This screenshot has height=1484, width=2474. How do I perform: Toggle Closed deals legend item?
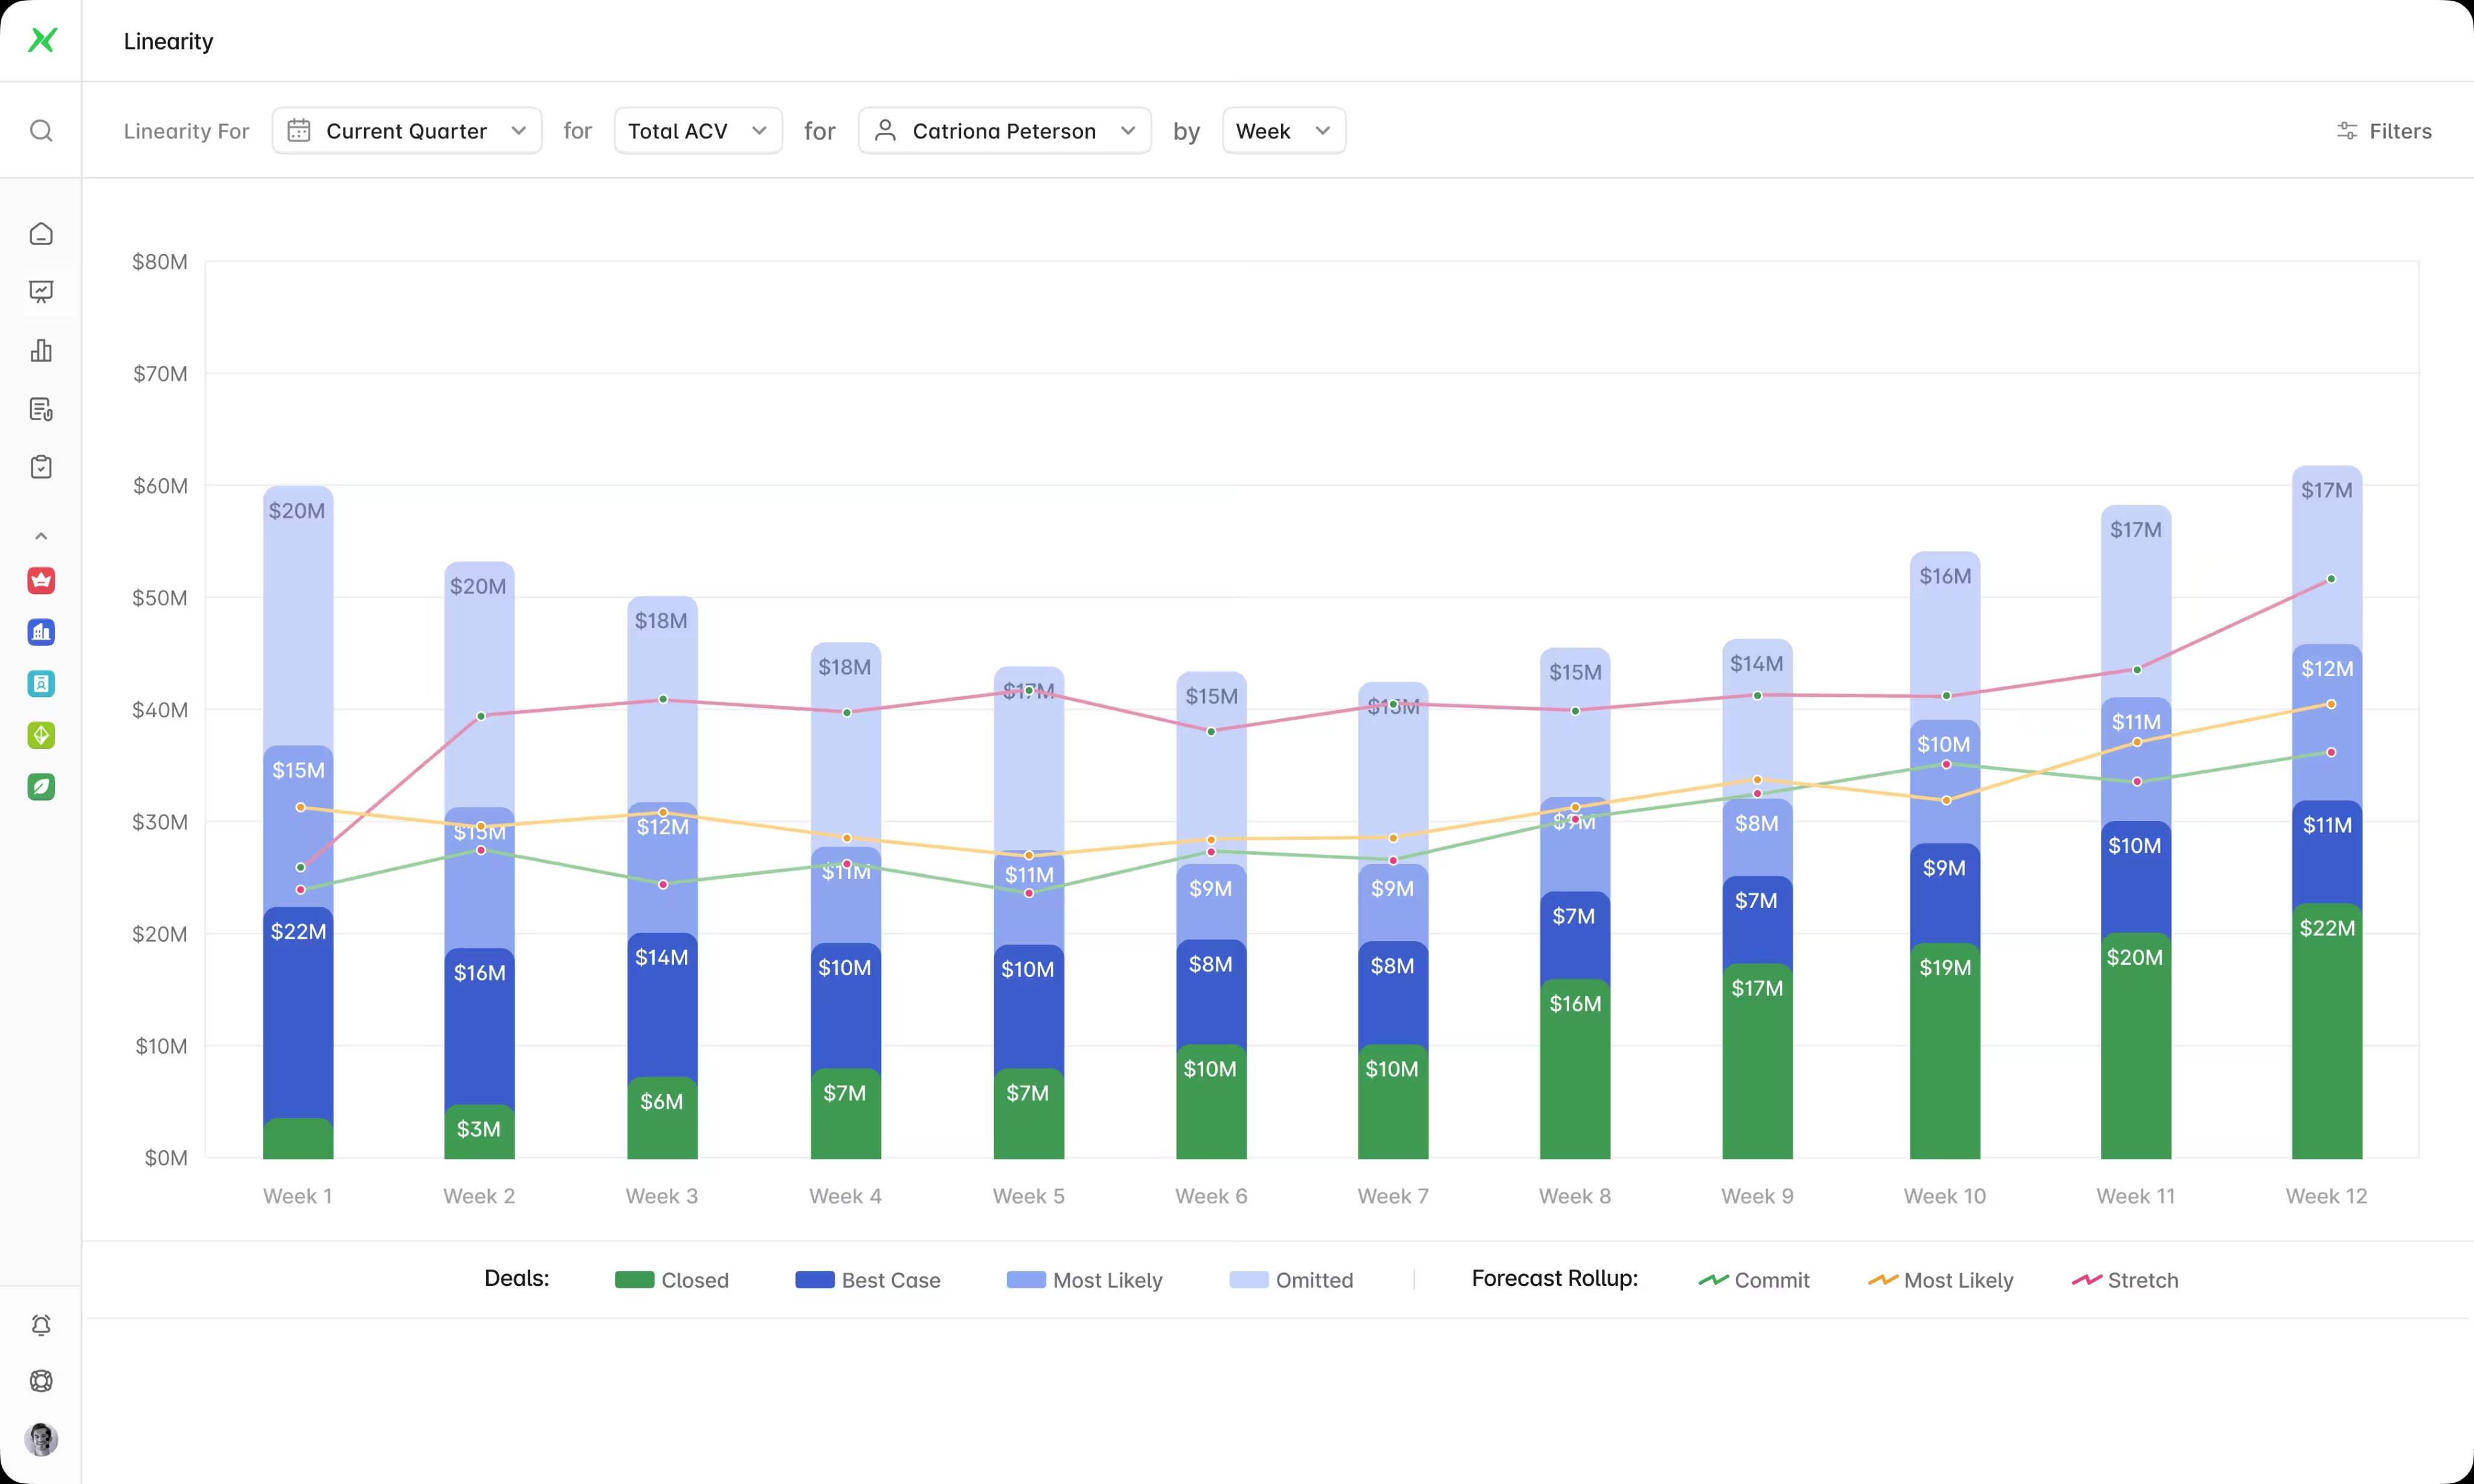tap(672, 1280)
